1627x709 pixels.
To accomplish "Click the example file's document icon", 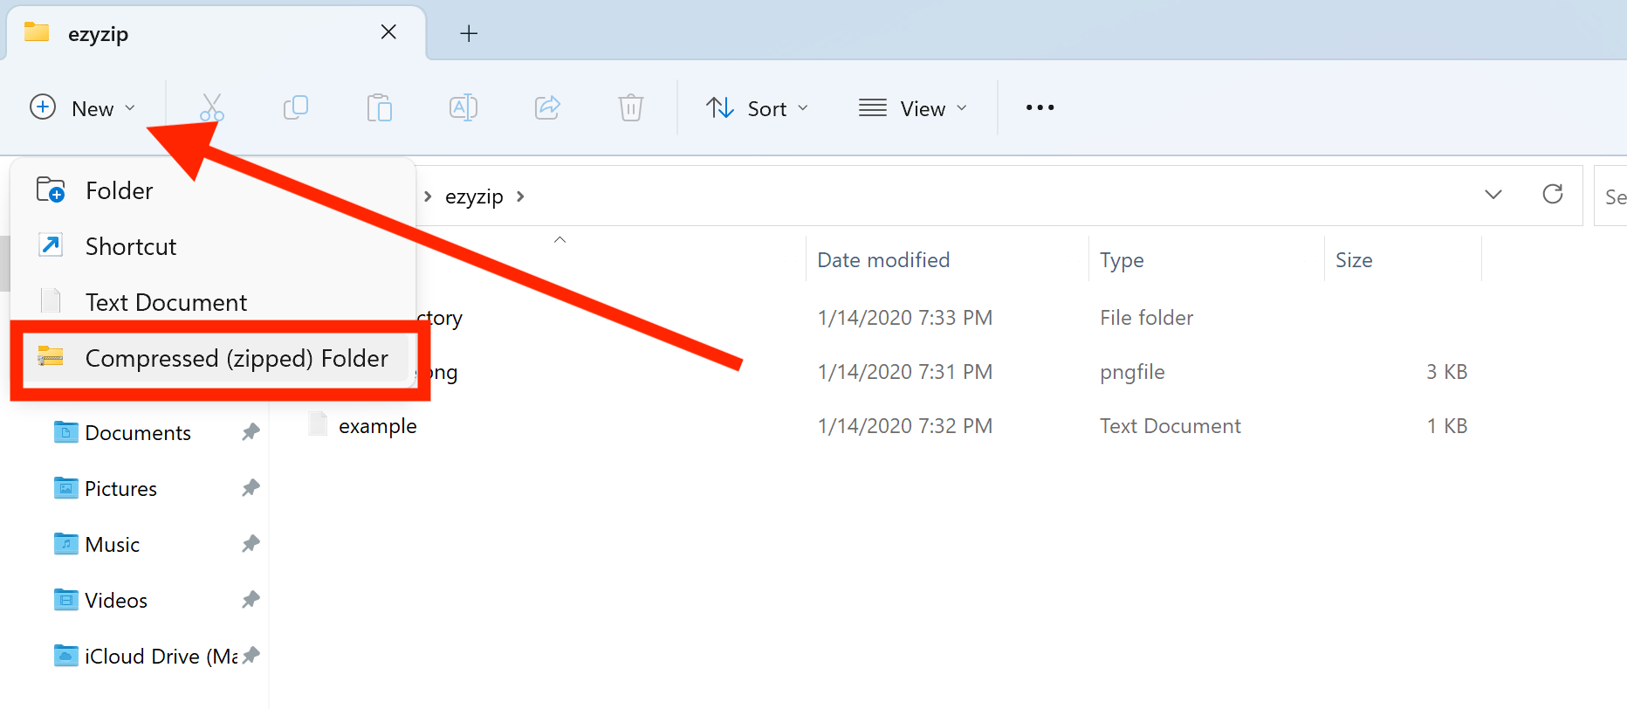I will pyautogui.click(x=319, y=424).
